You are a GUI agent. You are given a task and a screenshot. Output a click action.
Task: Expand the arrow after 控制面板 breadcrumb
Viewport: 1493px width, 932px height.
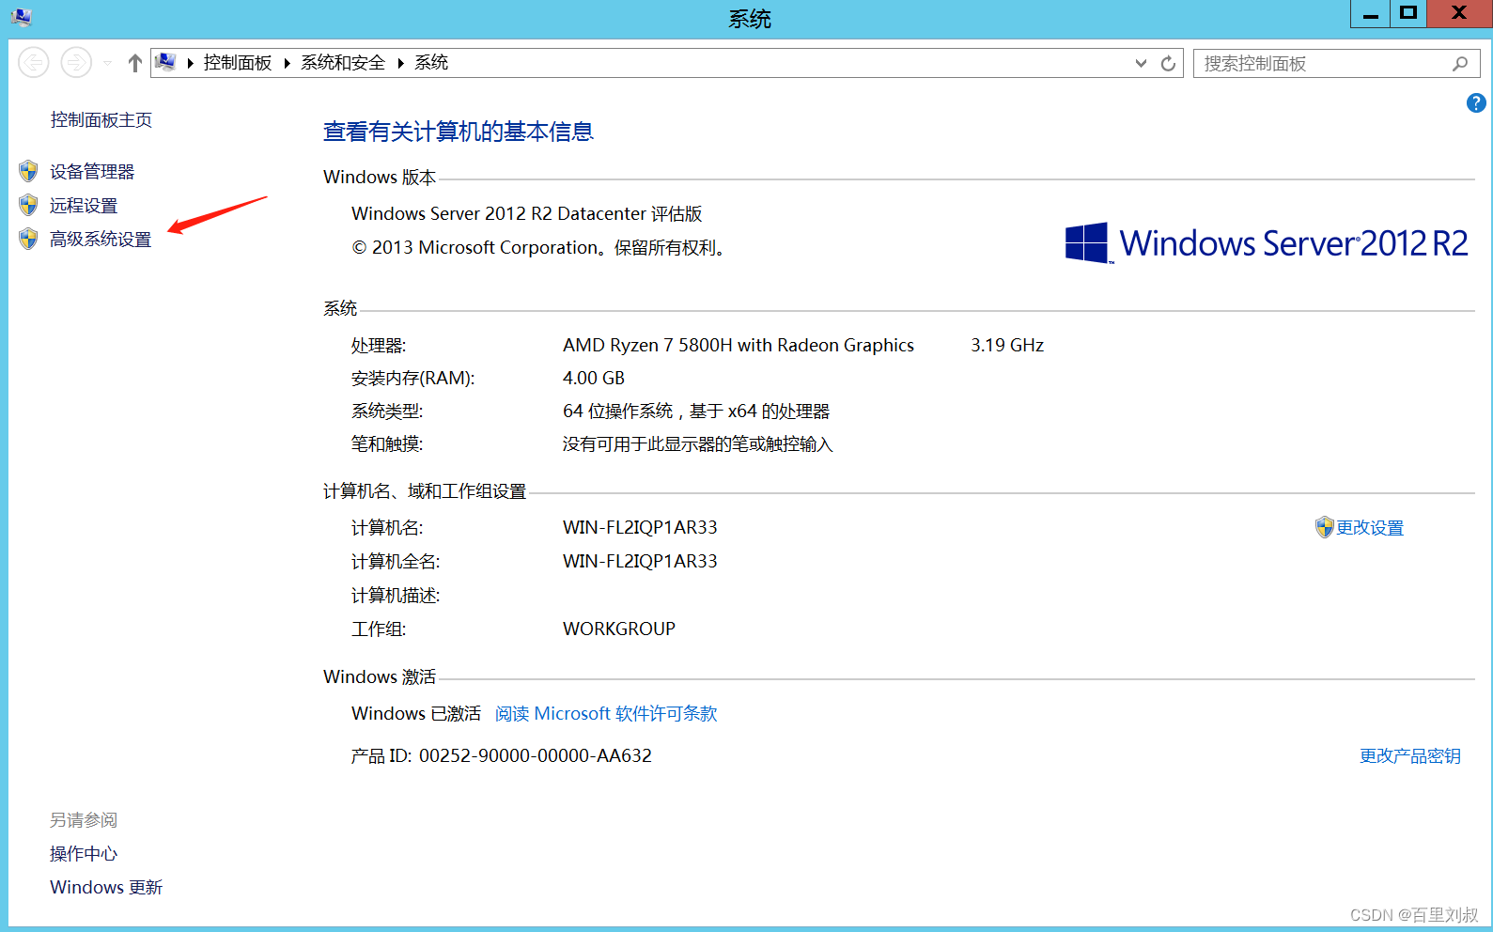pyautogui.click(x=287, y=63)
